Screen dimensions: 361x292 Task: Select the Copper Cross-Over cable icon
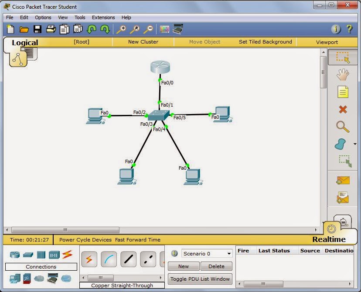[147, 258]
